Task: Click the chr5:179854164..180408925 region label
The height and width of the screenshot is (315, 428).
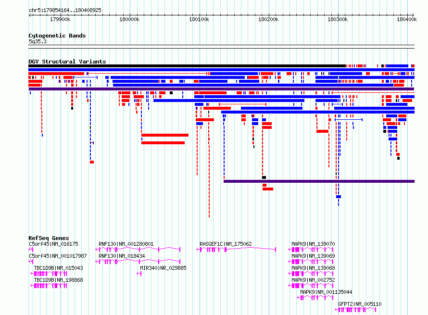Action: [65, 10]
